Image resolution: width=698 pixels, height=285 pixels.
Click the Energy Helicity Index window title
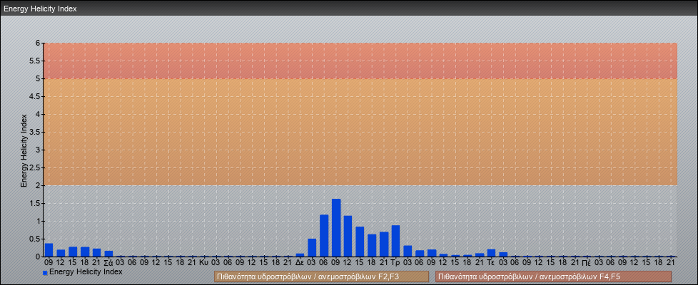(x=40, y=9)
